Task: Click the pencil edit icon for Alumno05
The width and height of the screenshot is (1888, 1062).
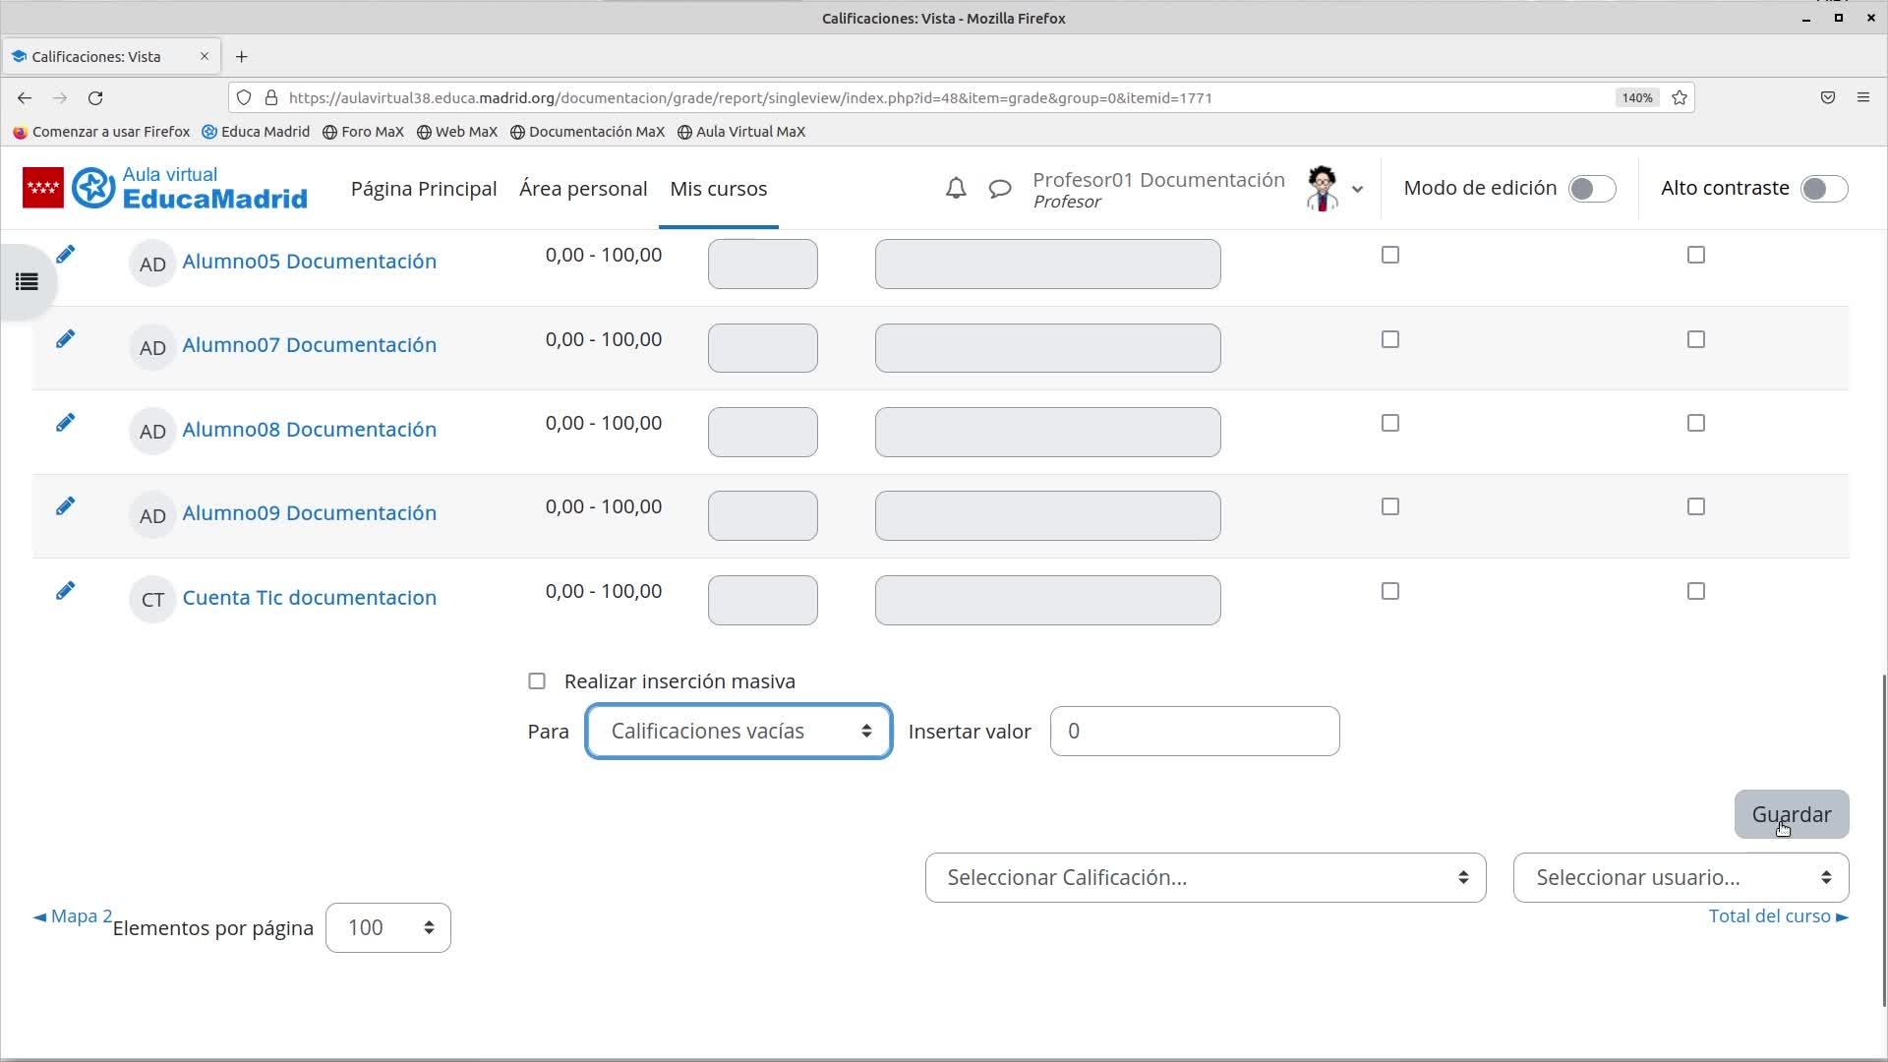Action: coord(65,255)
